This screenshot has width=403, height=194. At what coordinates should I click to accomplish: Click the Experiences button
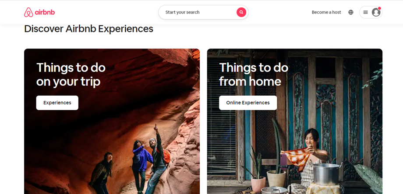click(x=57, y=103)
